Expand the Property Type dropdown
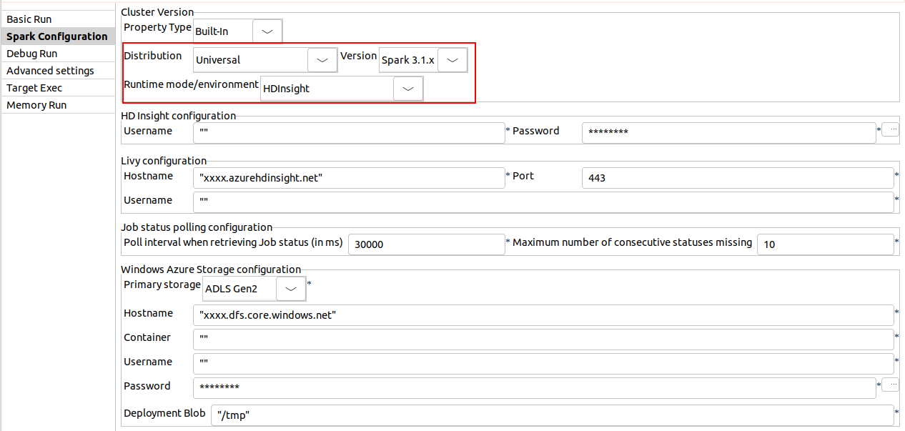 [267, 31]
